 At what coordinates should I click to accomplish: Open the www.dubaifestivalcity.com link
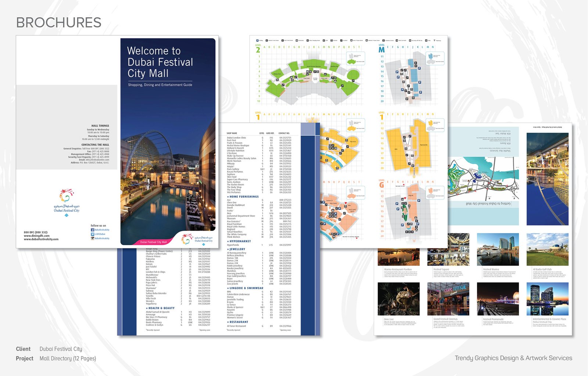tap(41, 239)
